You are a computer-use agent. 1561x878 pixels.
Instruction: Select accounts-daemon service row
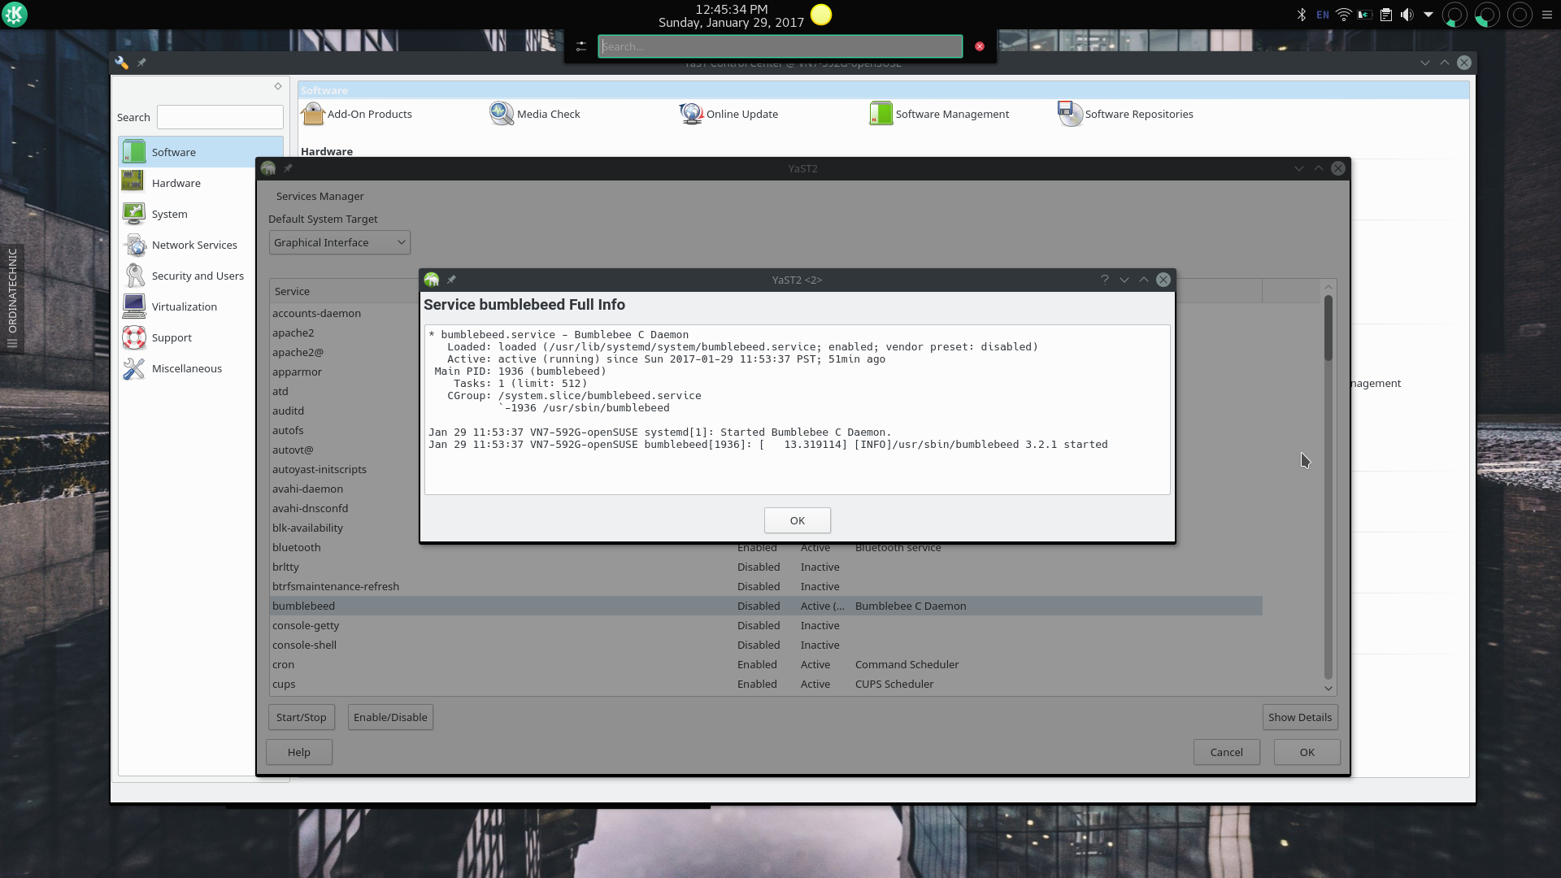point(345,313)
